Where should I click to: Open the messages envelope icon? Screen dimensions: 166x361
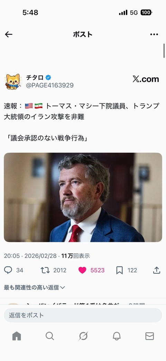click(149, 336)
